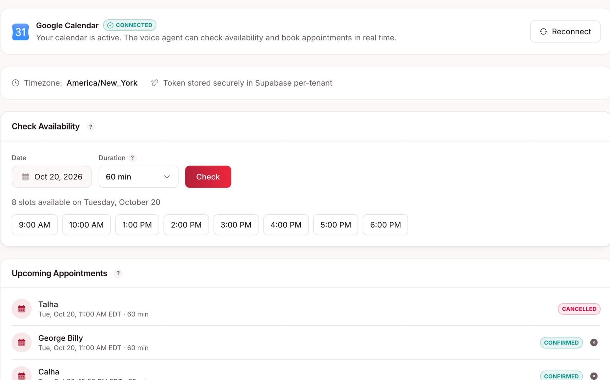Click the calendar icon beside Talha appointment
Viewport: 610px width, 380px height.
(x=22, y=309)
